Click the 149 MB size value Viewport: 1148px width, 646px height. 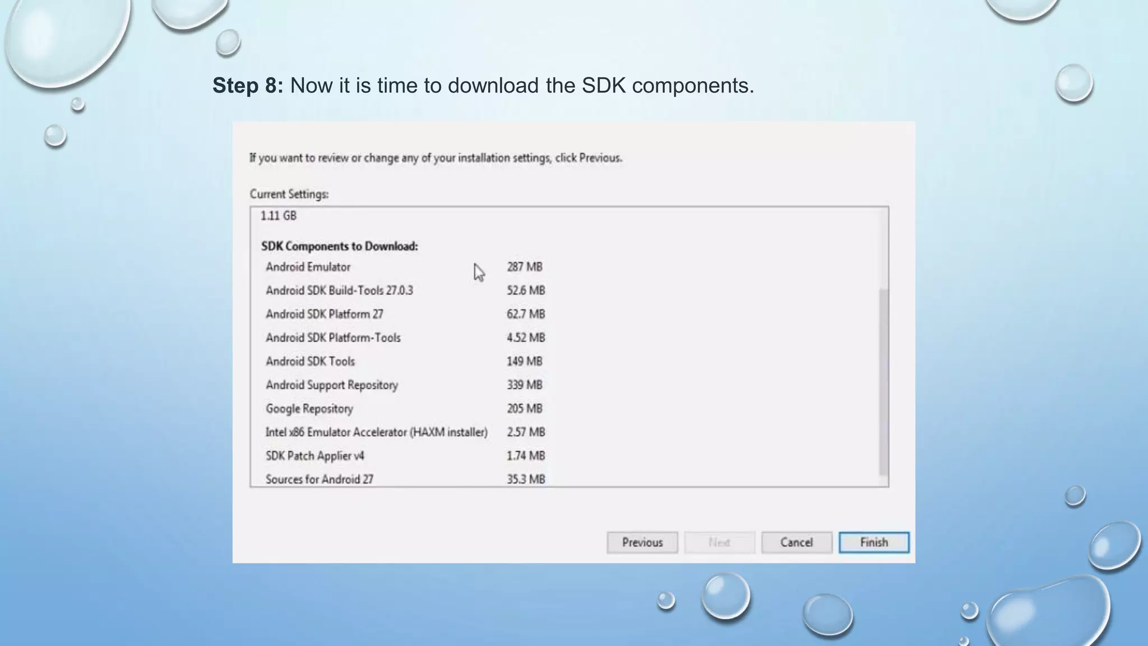click(525, 361)
